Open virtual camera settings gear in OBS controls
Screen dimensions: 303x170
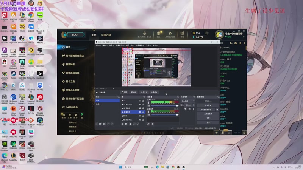pyautogui.click(x=217, y=110)
